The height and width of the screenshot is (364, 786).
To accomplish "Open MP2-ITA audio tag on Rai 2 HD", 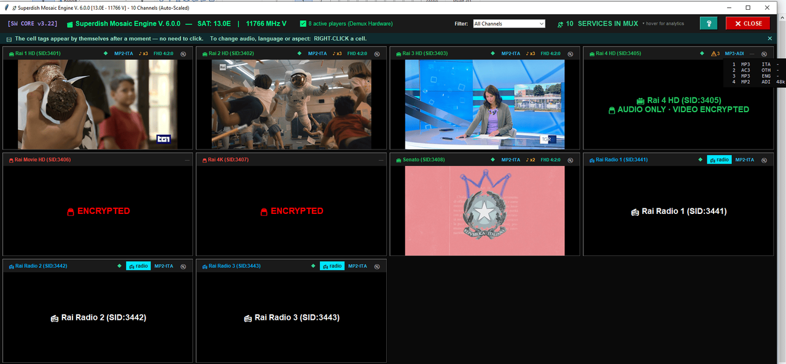I will pyautogui.click(x=317, y=53).
